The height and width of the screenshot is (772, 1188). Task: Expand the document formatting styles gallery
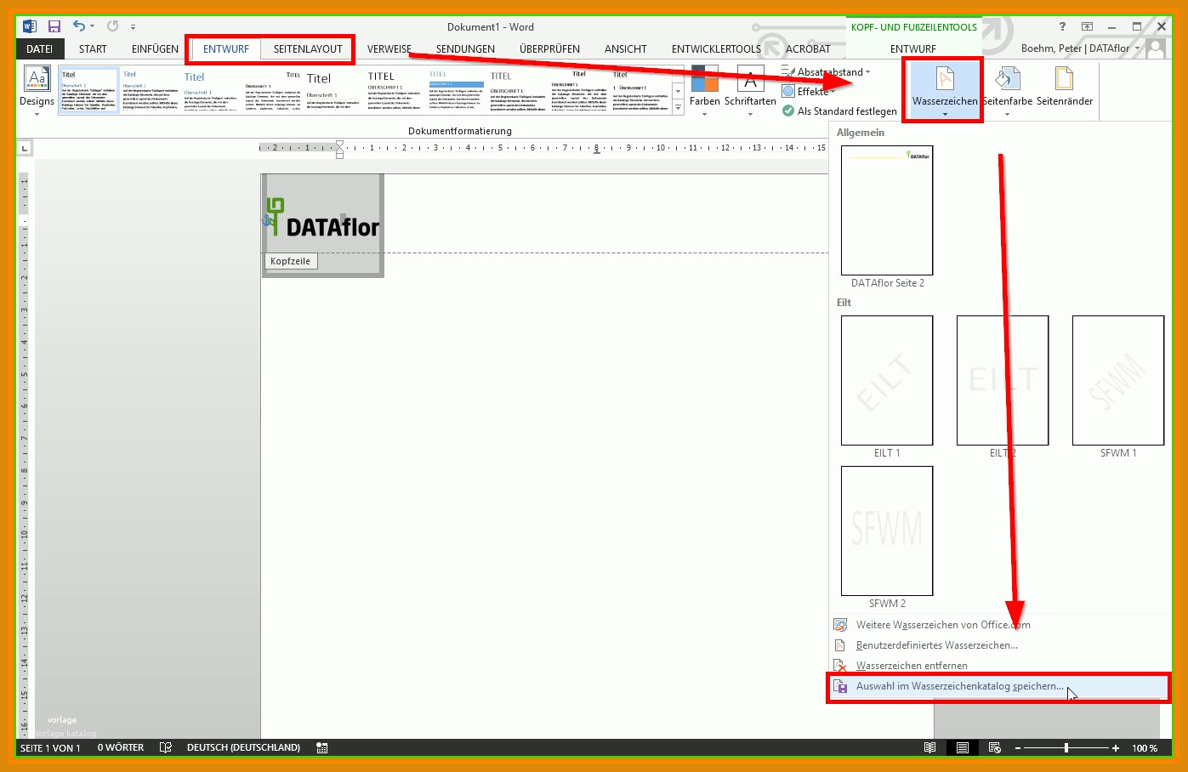(x=678, y=108)
